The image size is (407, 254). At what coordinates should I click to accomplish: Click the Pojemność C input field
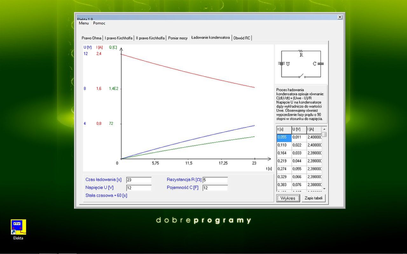[215, 188]
